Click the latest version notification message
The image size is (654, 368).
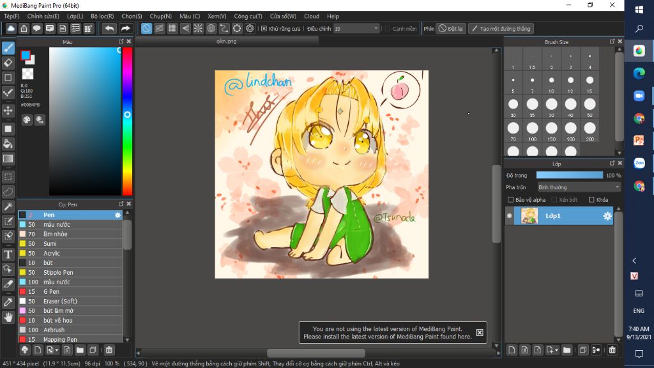click(x=388, y=332)
